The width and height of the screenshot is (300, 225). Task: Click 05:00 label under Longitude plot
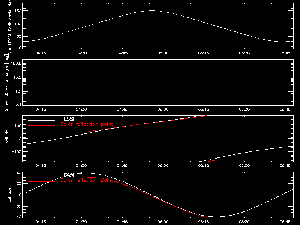tap(163, 166)
